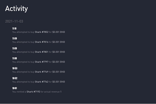Click the 10:01 timestamp entry
This screenshot has width=156, height=104.
[15, 88]
